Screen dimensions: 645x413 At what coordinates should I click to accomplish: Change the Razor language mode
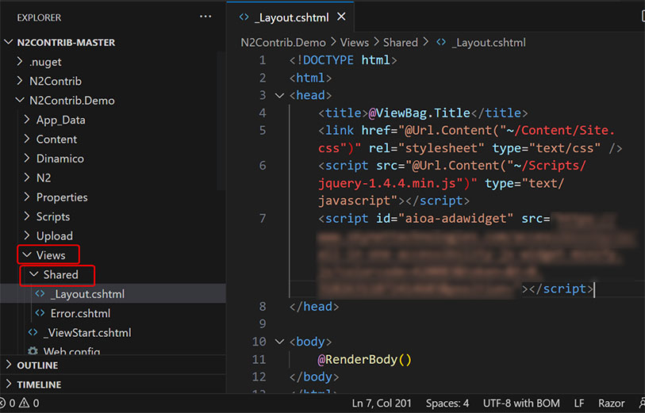point(611,403)
